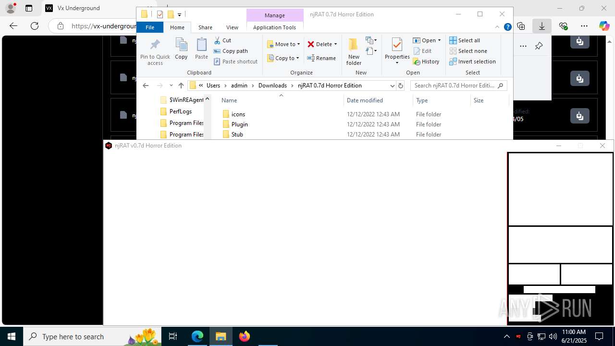
Task: Cut the selection with scissors icon
Action: [222, 40]
